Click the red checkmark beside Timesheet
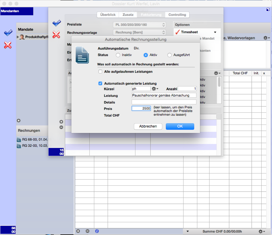Image resolution: width=272 pixels, height=235 pixels. [x=177, y=32]
